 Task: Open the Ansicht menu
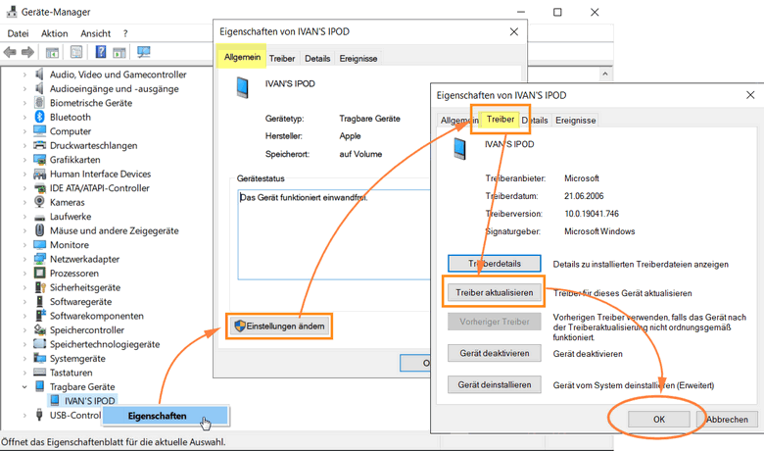pos(96,33)
